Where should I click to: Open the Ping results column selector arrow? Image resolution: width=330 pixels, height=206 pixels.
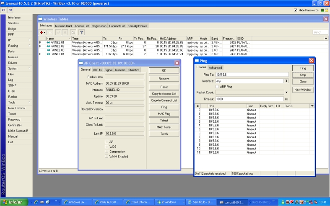312,106
